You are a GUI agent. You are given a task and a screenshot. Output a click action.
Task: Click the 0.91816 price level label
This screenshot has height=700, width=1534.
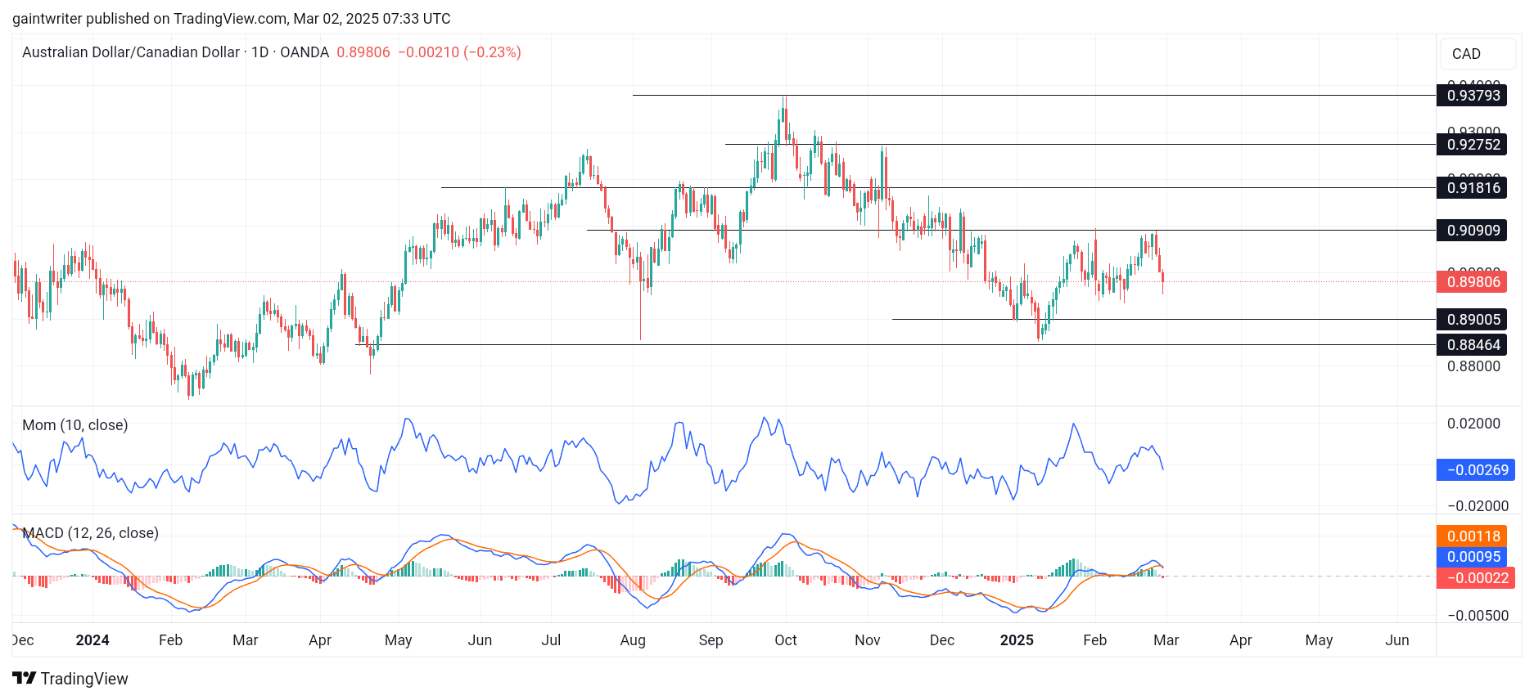pyautogui.click(x=1473, y=188)
